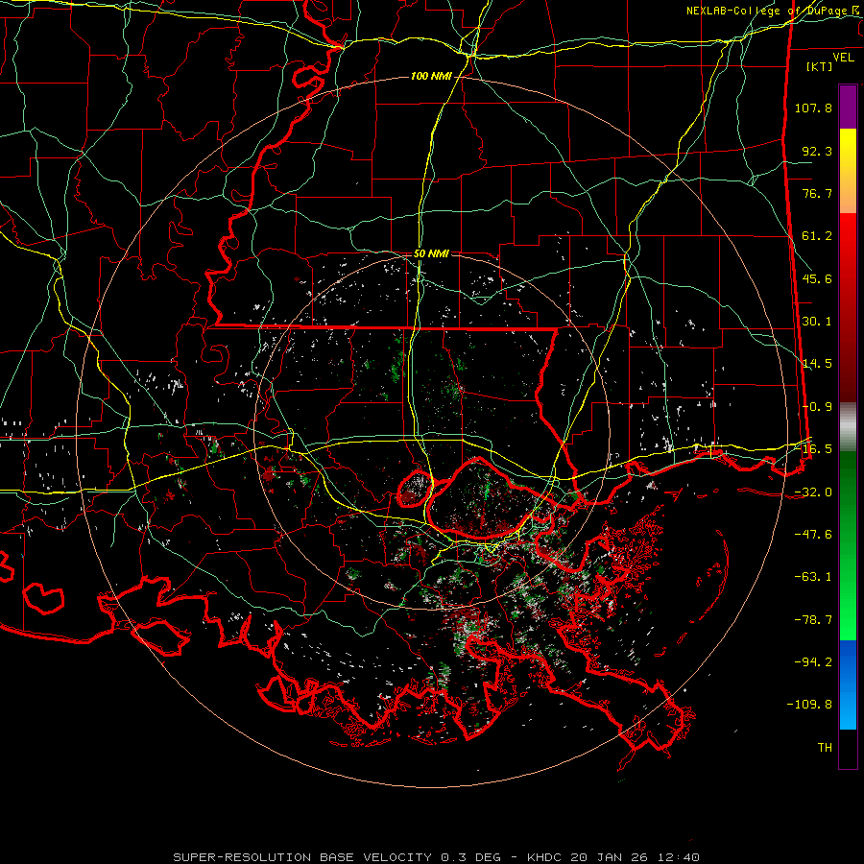
Task: Click the blue segment of the color bar
Action: 848,684
